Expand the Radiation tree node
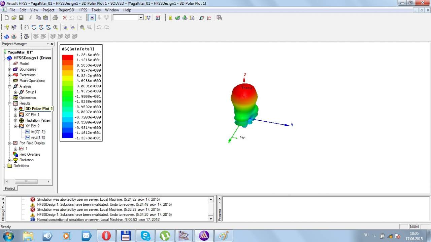The height and width of the screenshot is (242, 431). [x=10, y=160]
